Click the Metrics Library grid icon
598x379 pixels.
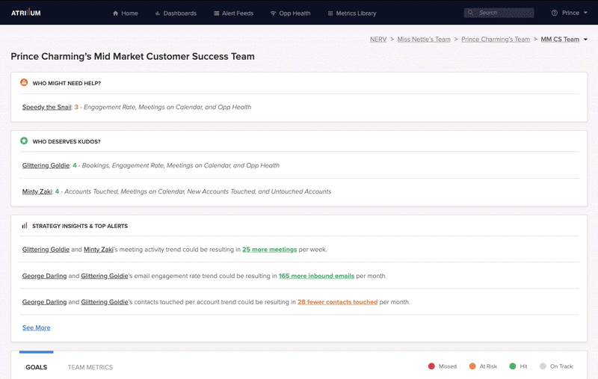coord(330,13)
